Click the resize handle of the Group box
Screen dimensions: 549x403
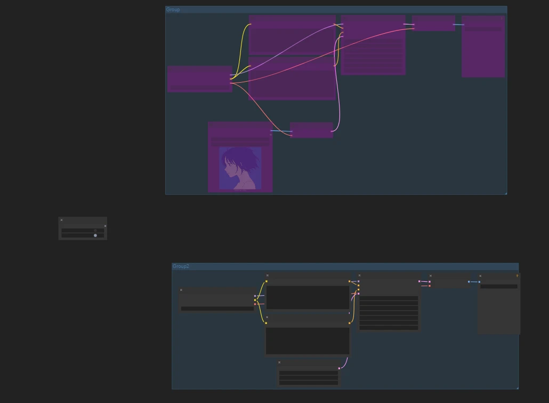[505, 193]
